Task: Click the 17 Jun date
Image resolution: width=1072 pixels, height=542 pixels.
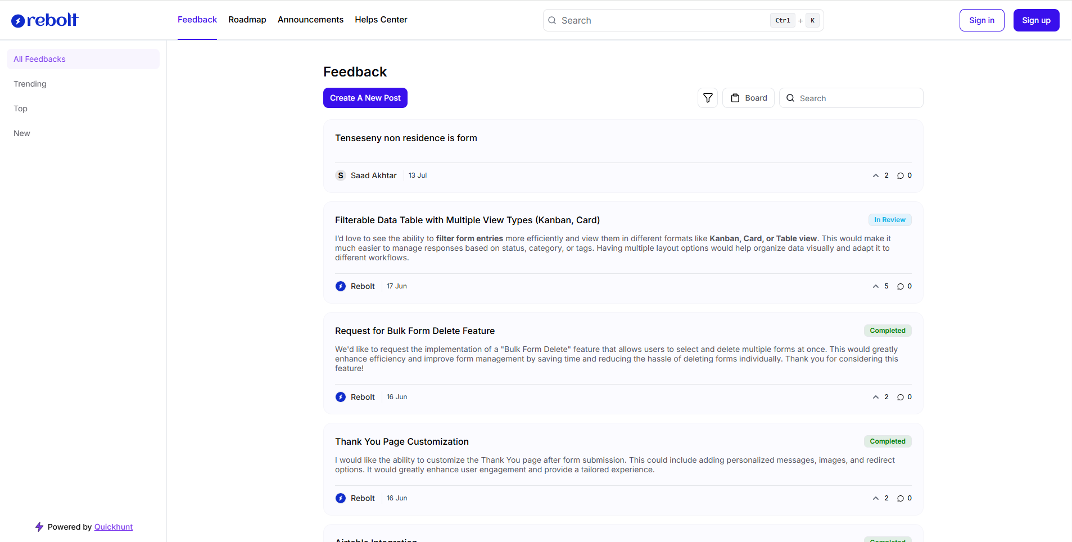Action: [397, 286]
